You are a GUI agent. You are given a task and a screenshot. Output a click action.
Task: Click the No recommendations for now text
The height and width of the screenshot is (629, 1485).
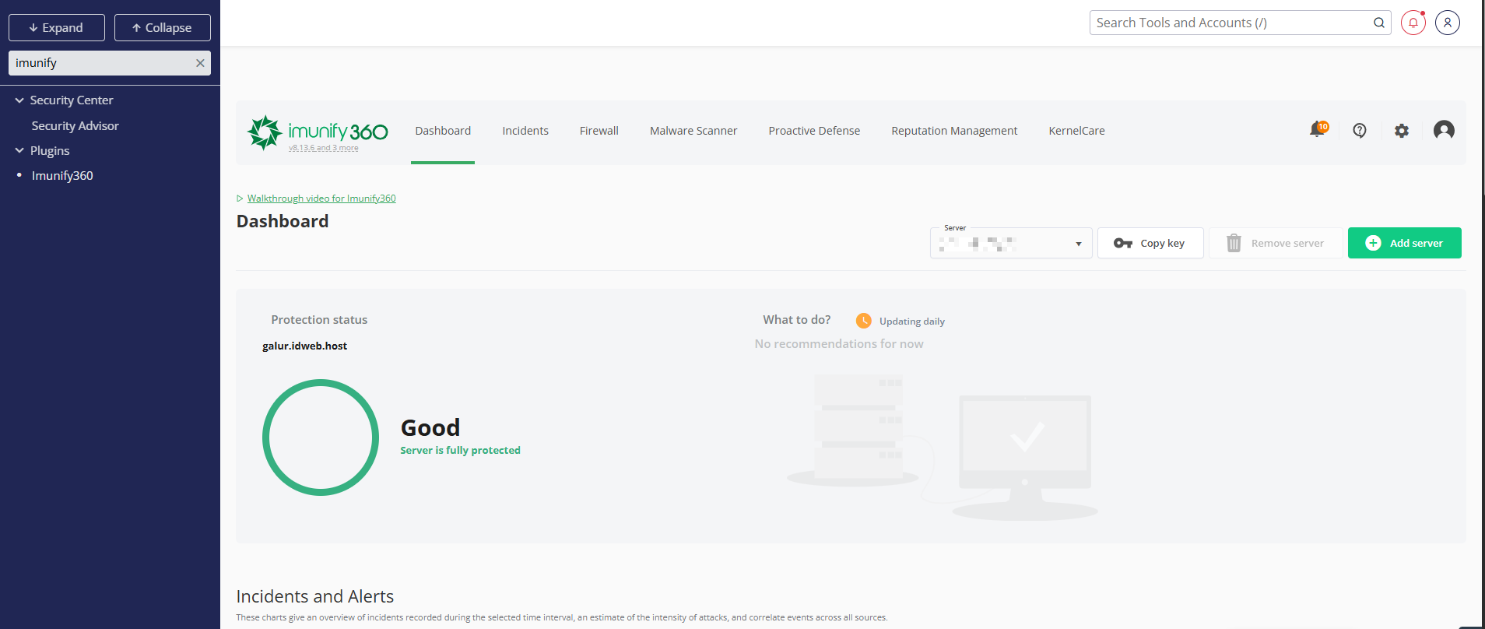(839, 344)
